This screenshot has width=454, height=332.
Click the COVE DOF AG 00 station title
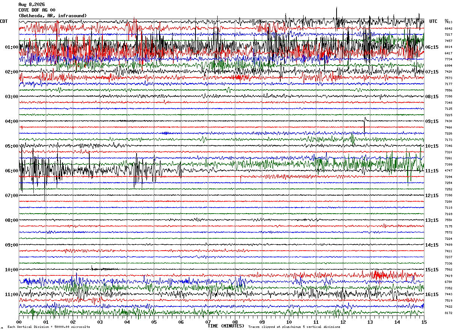(x=37, y=10)
